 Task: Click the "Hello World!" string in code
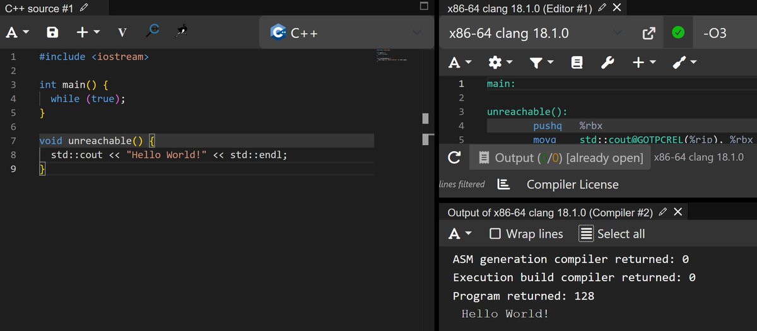pos(167,154)
